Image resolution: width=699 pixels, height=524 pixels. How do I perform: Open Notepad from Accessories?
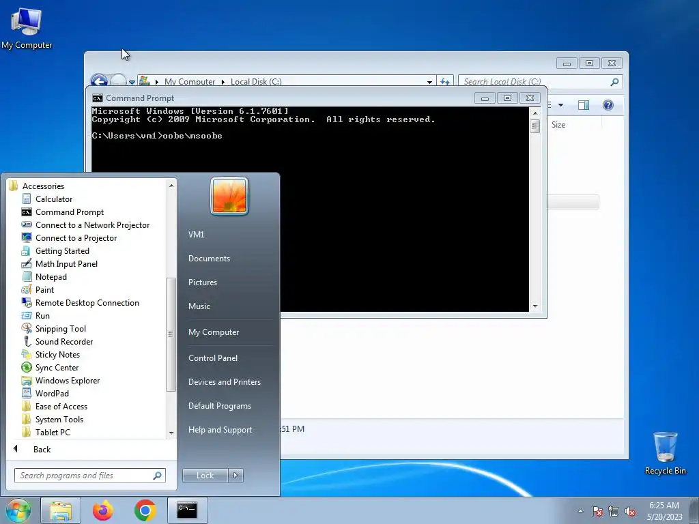click(x=51, y=277)
